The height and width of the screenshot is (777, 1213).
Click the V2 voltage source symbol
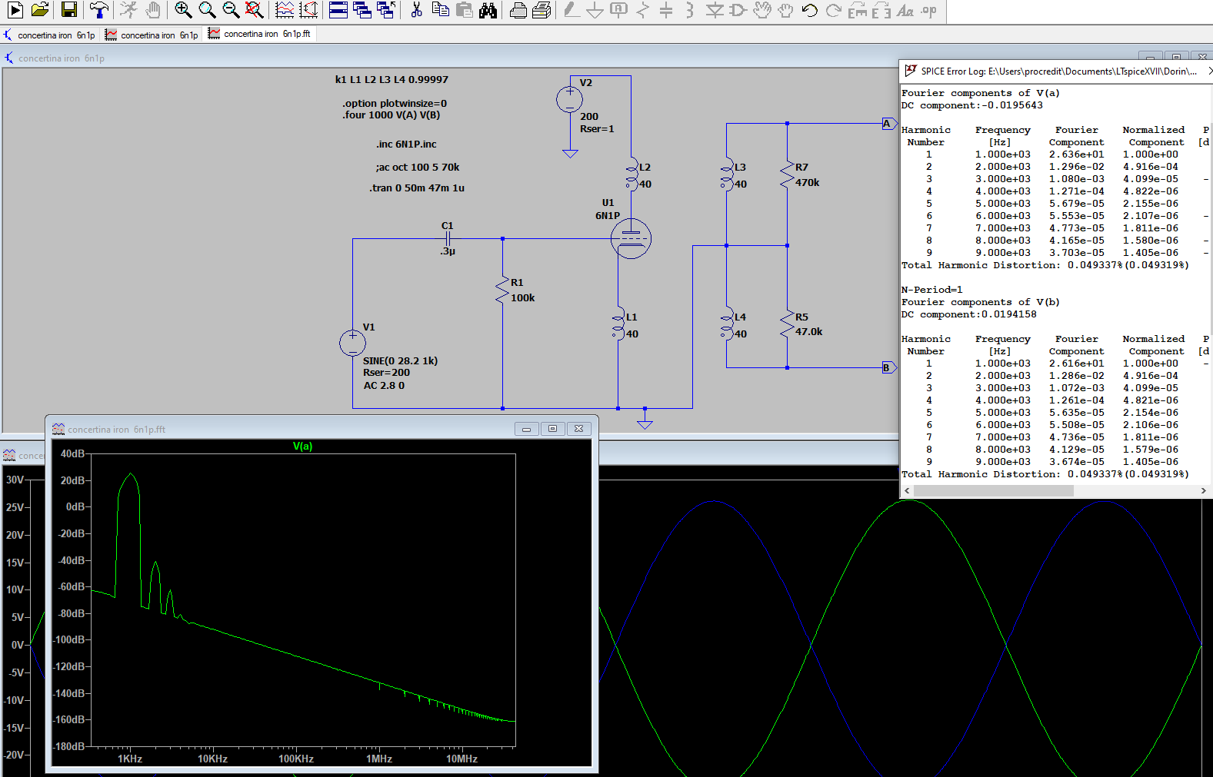pos(569,99)
